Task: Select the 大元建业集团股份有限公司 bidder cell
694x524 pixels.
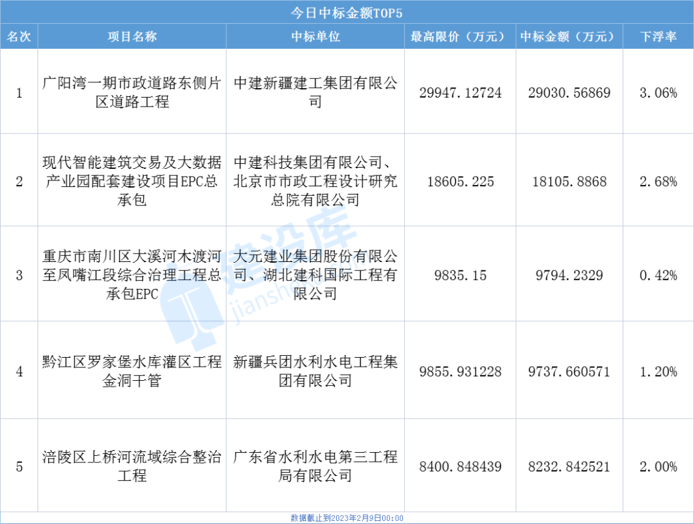Action: click(315, 275)
